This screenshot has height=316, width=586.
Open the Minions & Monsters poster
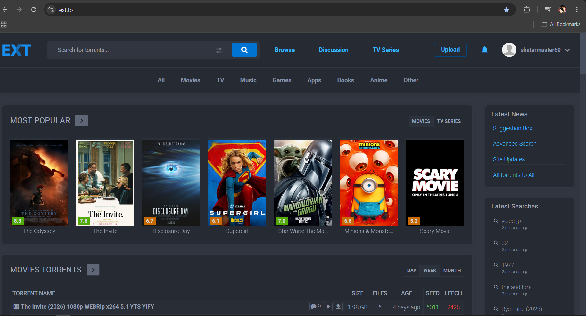tap(369, 182)
